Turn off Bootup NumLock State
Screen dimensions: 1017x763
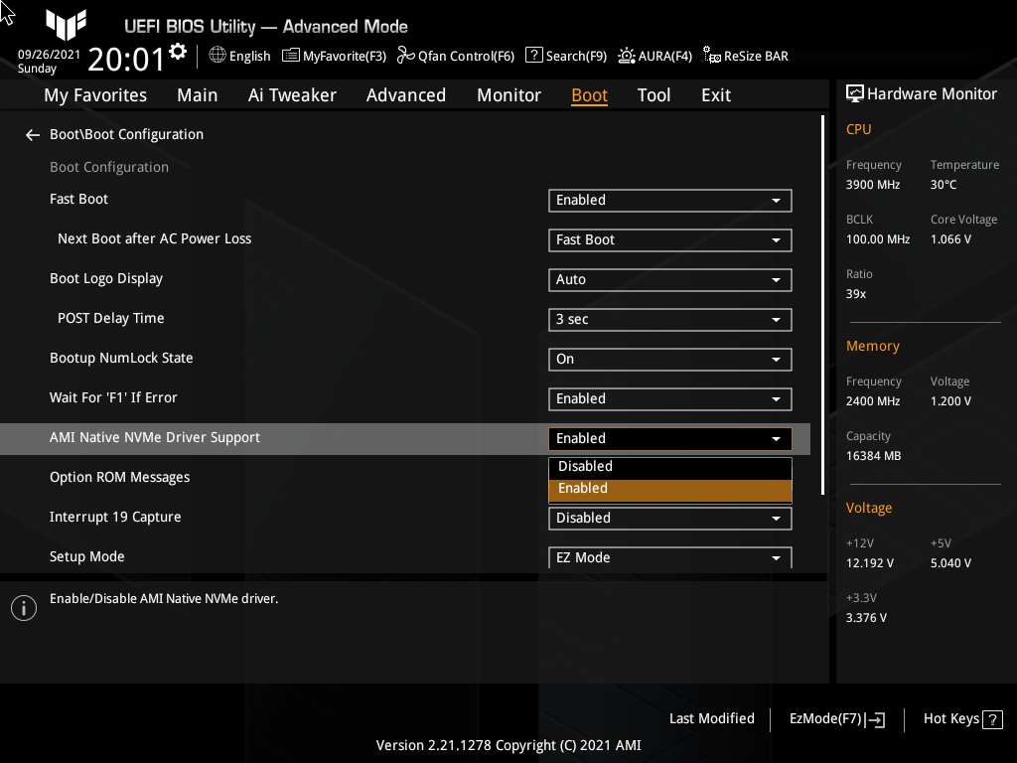[669, 359]
